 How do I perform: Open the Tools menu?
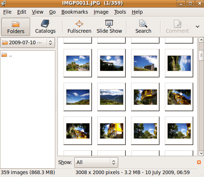pyautogui.click(x=120, y=12)
